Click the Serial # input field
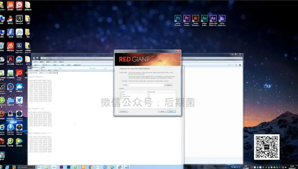The image size is (298, 169). point(146,85)
